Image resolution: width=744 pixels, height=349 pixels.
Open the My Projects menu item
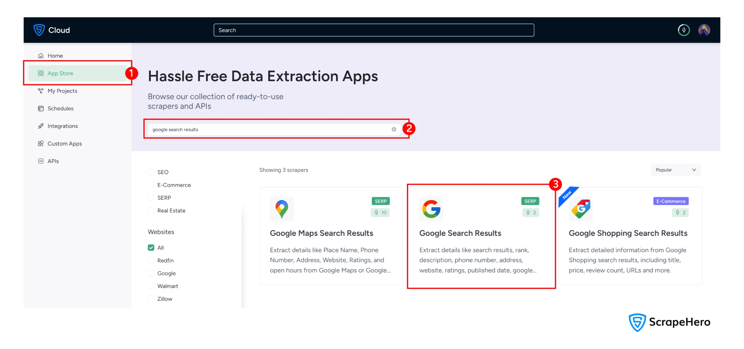tap(62, 91)
